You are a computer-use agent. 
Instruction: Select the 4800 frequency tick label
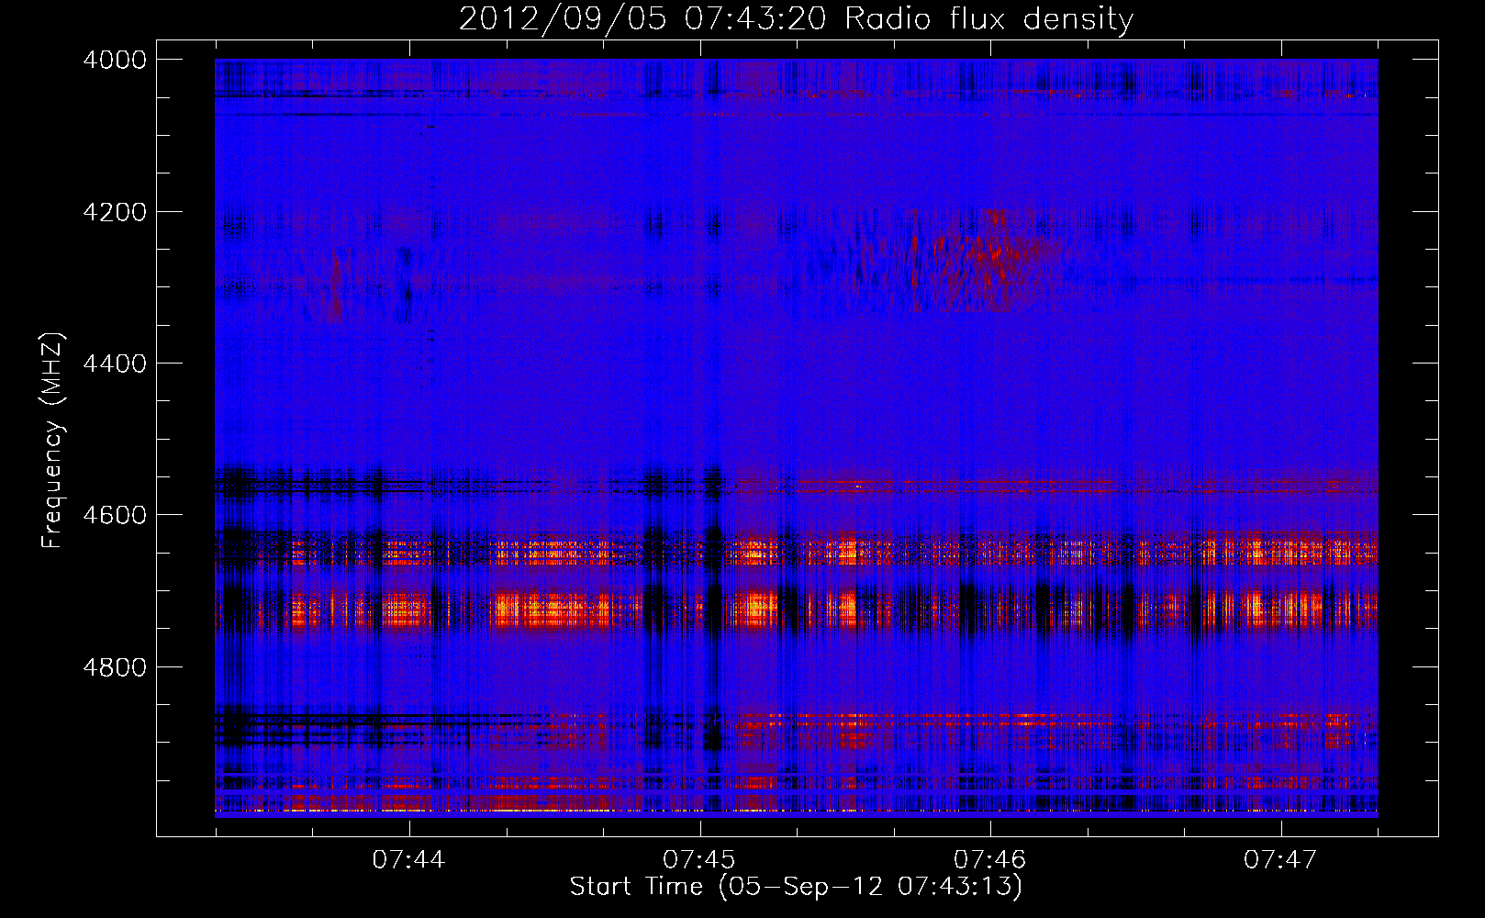[x=115, y=667]
